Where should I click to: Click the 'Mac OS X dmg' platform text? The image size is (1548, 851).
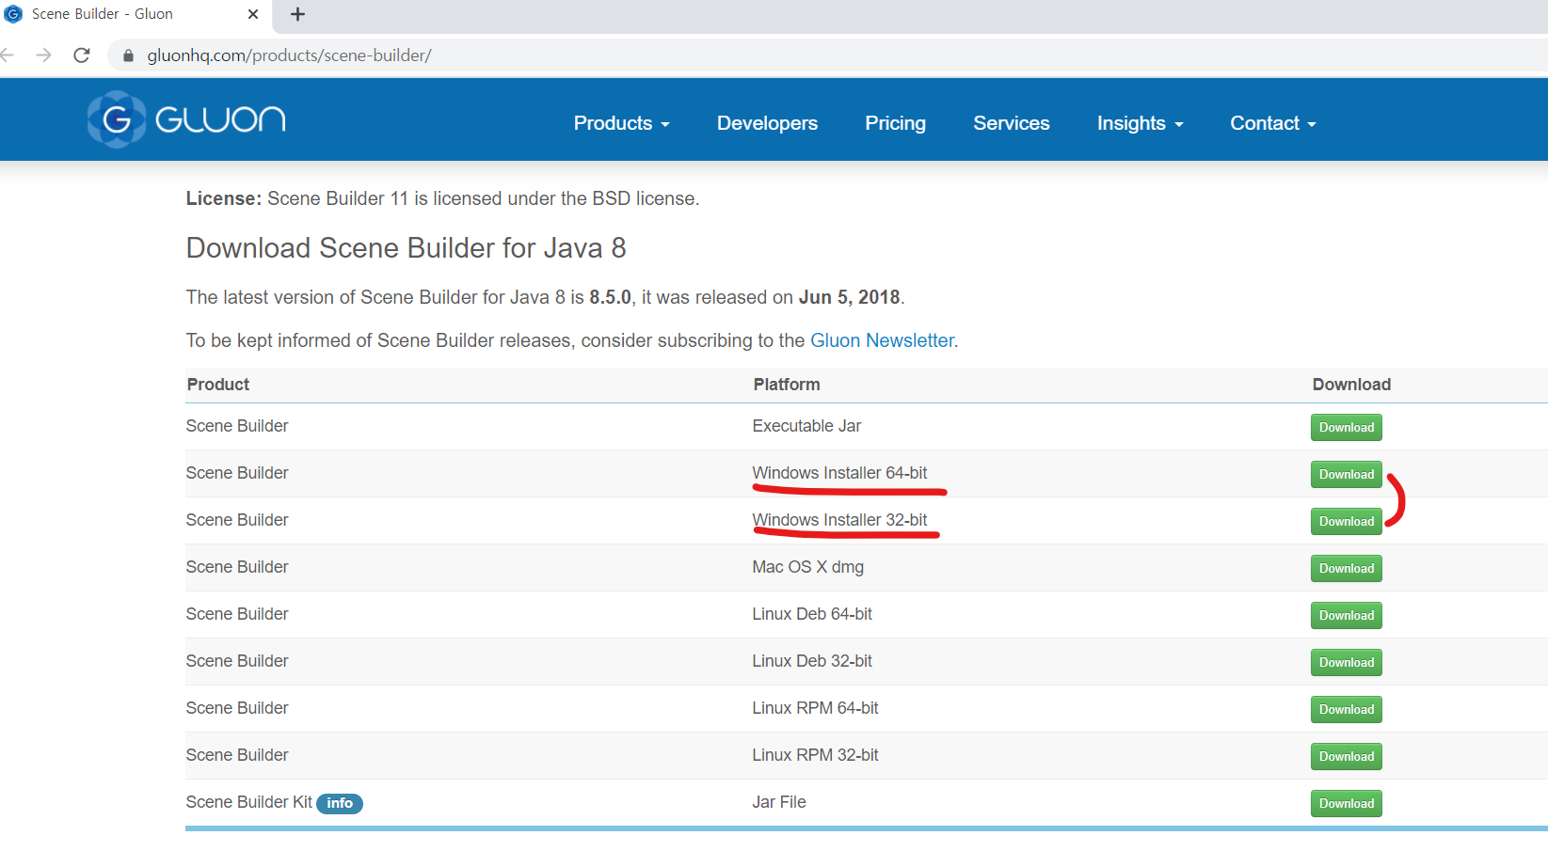pyautogui.click(x=807, y=567)
